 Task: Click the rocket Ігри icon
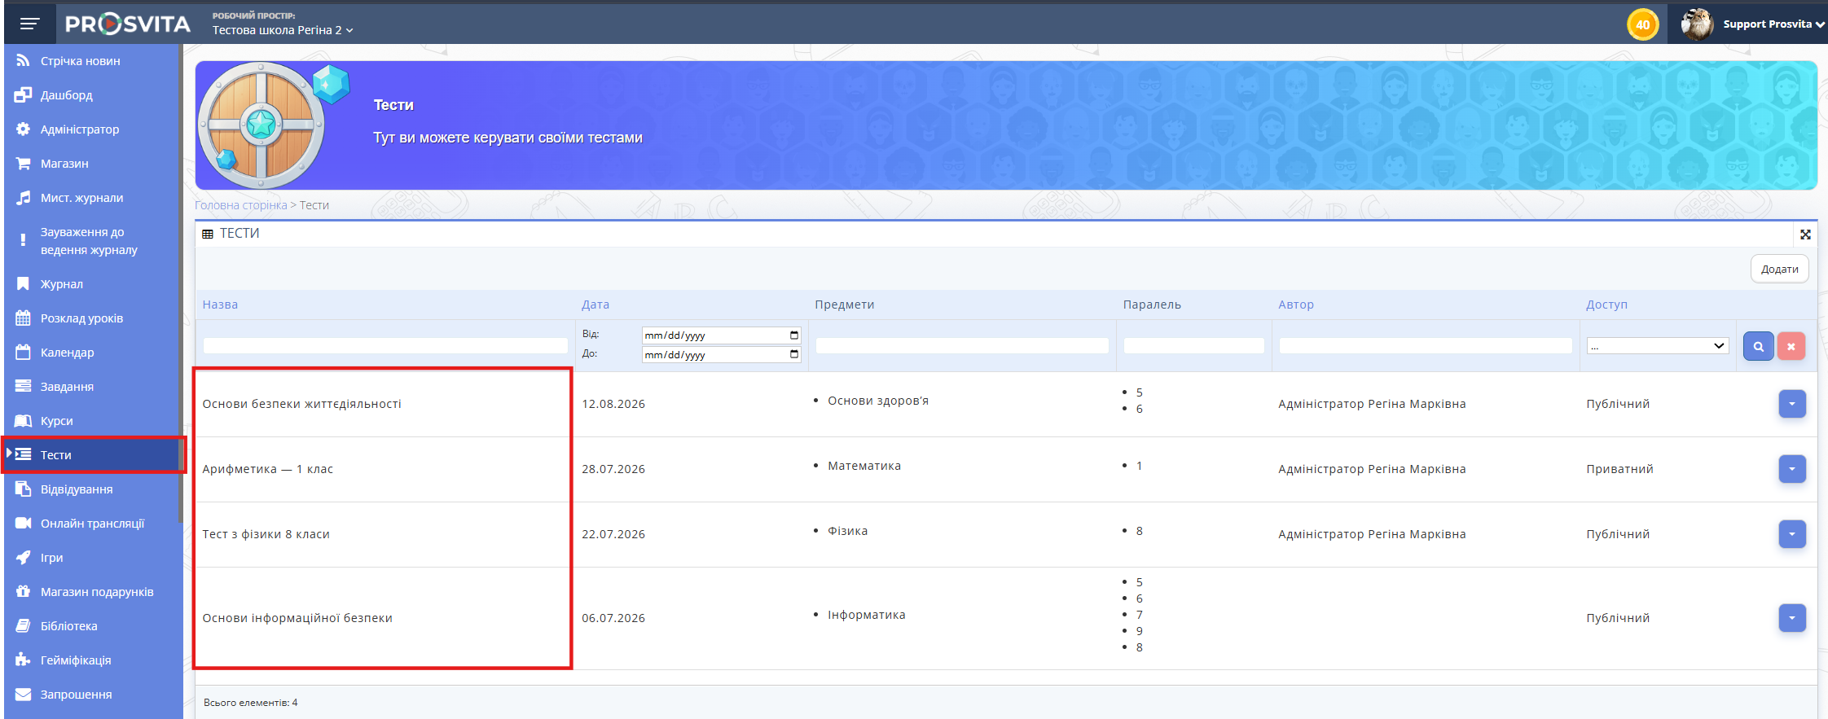tap(23, 557)
